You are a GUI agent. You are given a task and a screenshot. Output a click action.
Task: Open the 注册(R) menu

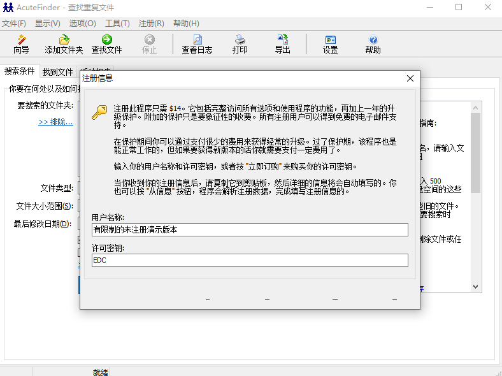tap(151, 24)
